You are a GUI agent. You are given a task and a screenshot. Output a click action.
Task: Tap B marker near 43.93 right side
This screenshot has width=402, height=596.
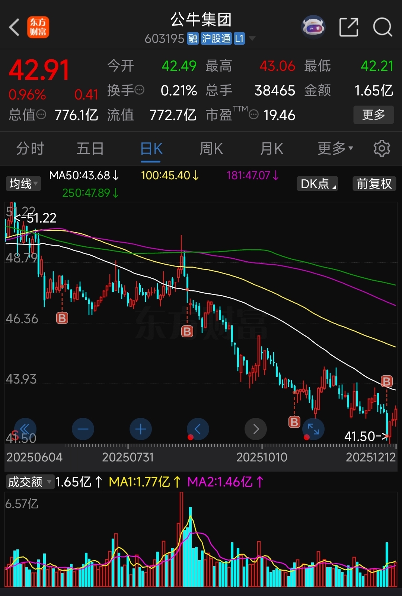pyautogui.click(x=387, y=381)
